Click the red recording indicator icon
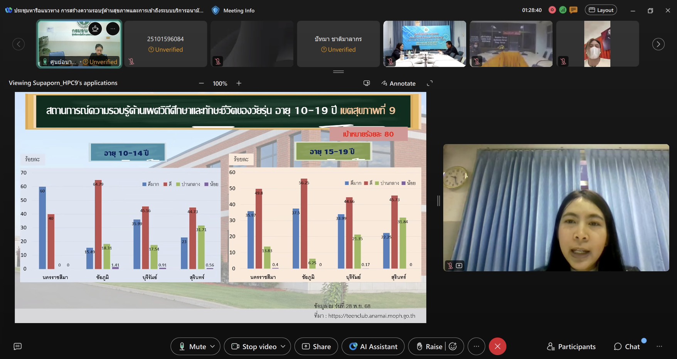Image resolution: width=677 pixels, height=359 pixels. coord(552,10)
